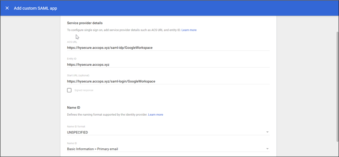339x157 pixels.
Task: Expand the Name ID format dropdown arrow
Action: [267, 132]
